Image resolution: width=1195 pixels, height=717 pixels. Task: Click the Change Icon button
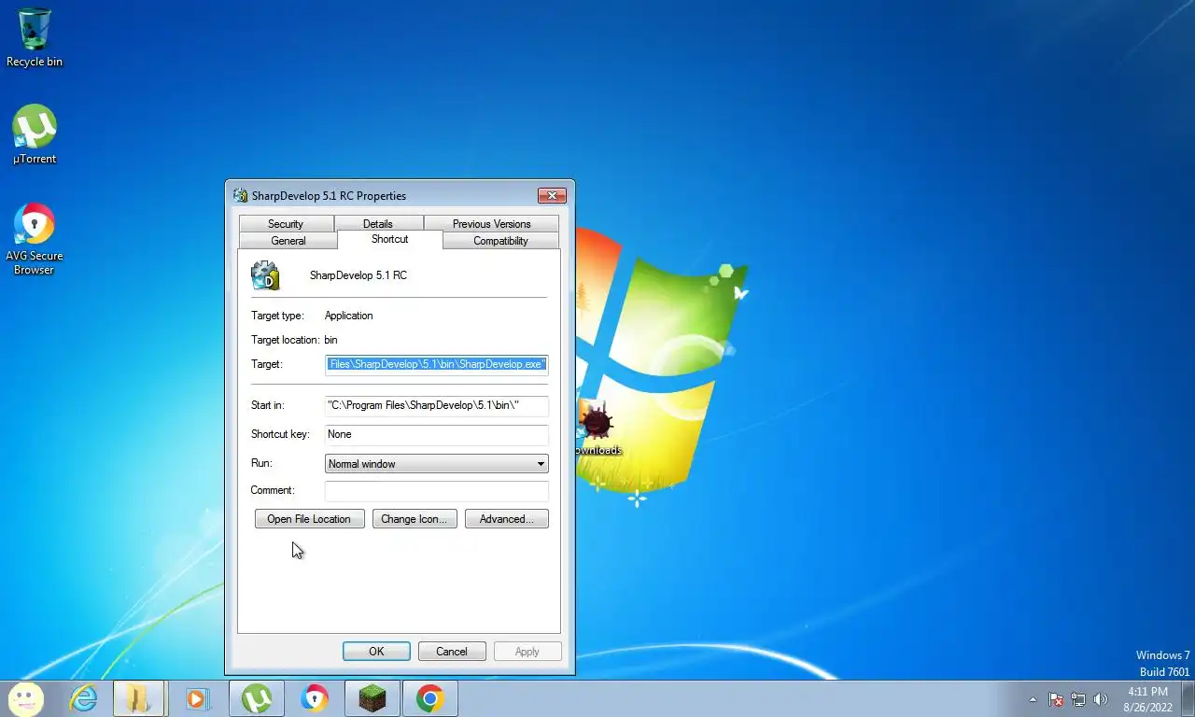415,519
